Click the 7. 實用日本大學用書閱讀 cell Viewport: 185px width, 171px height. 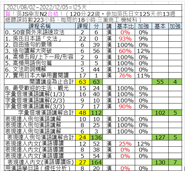coord(40,76)
